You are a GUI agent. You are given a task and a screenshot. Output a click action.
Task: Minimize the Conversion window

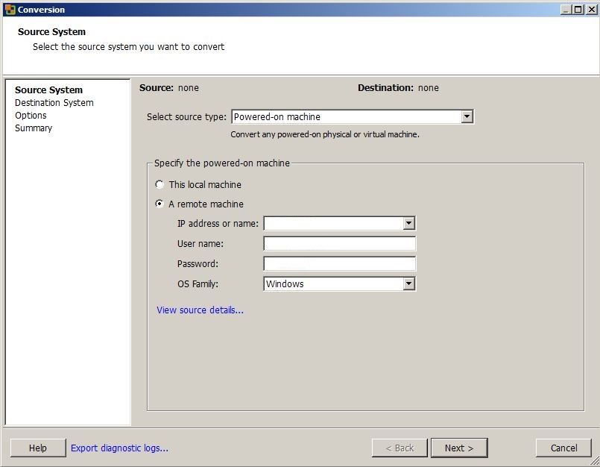pos(566,10)
